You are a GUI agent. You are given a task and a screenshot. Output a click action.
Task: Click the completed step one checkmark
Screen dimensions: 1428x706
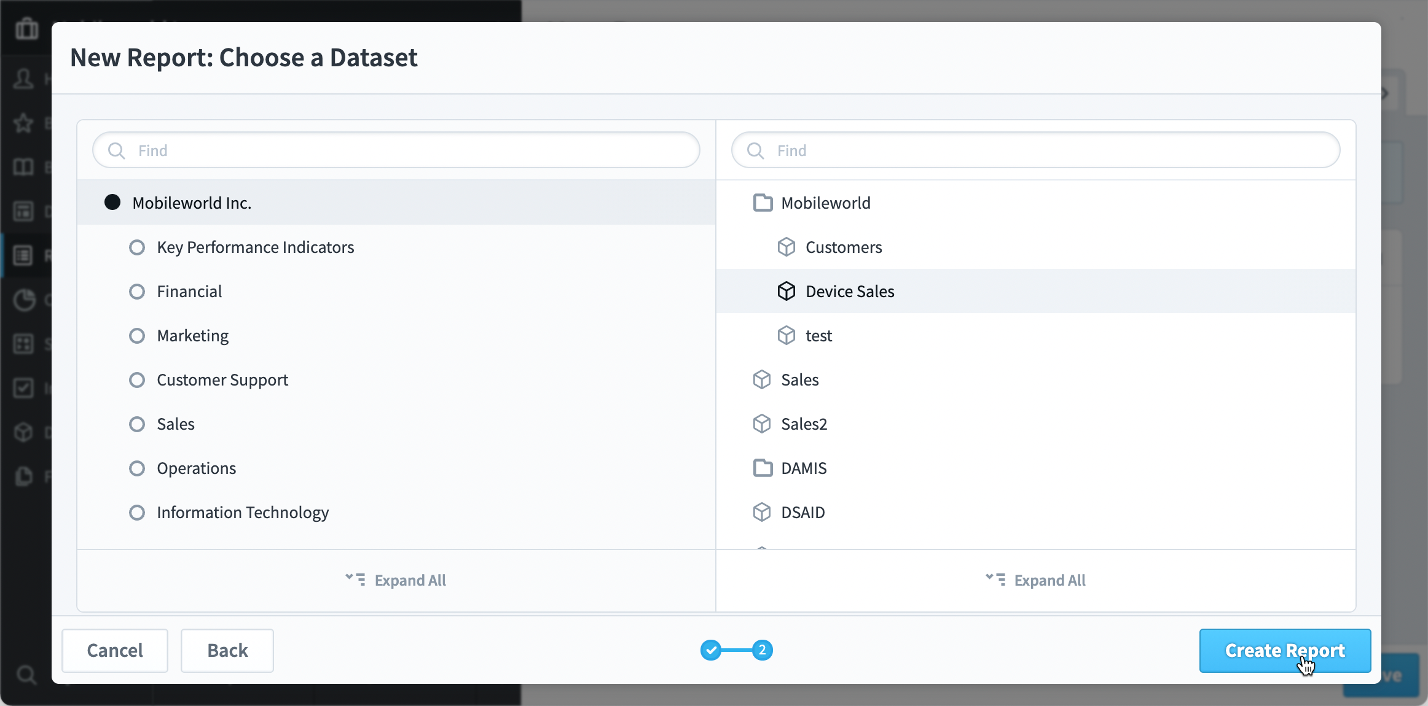[711, 650]
